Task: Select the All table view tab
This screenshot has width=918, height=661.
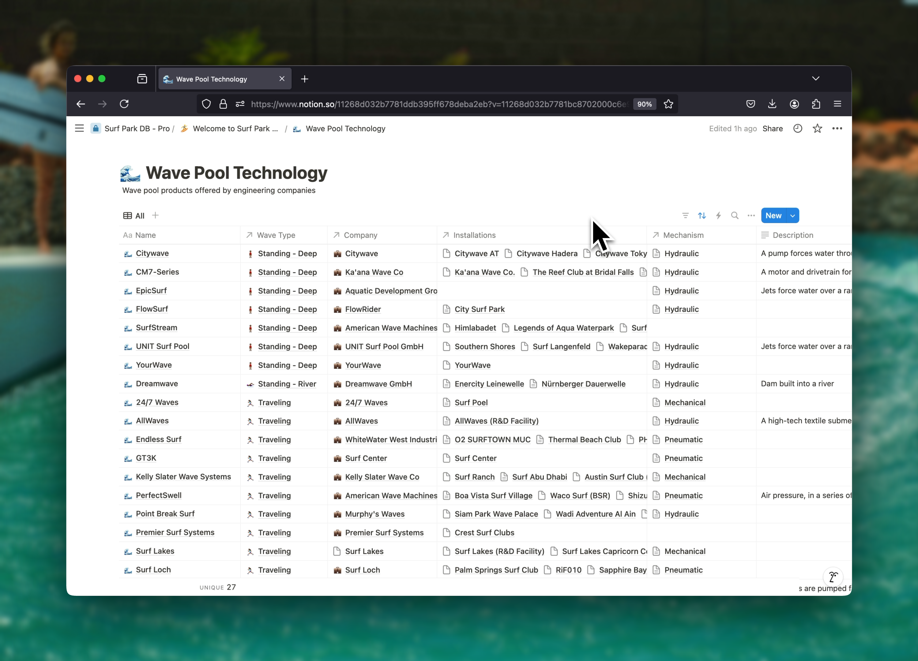Action: click(x=134, y=216)
